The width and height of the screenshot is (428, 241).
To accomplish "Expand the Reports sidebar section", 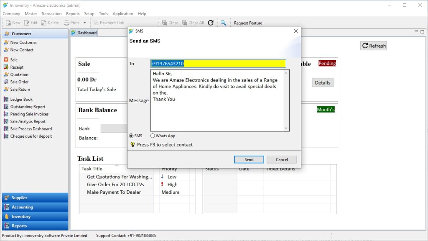I will point(35,226).
